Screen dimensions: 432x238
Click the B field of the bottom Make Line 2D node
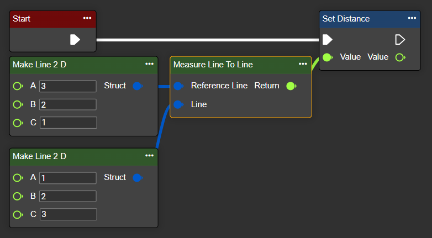67,196
